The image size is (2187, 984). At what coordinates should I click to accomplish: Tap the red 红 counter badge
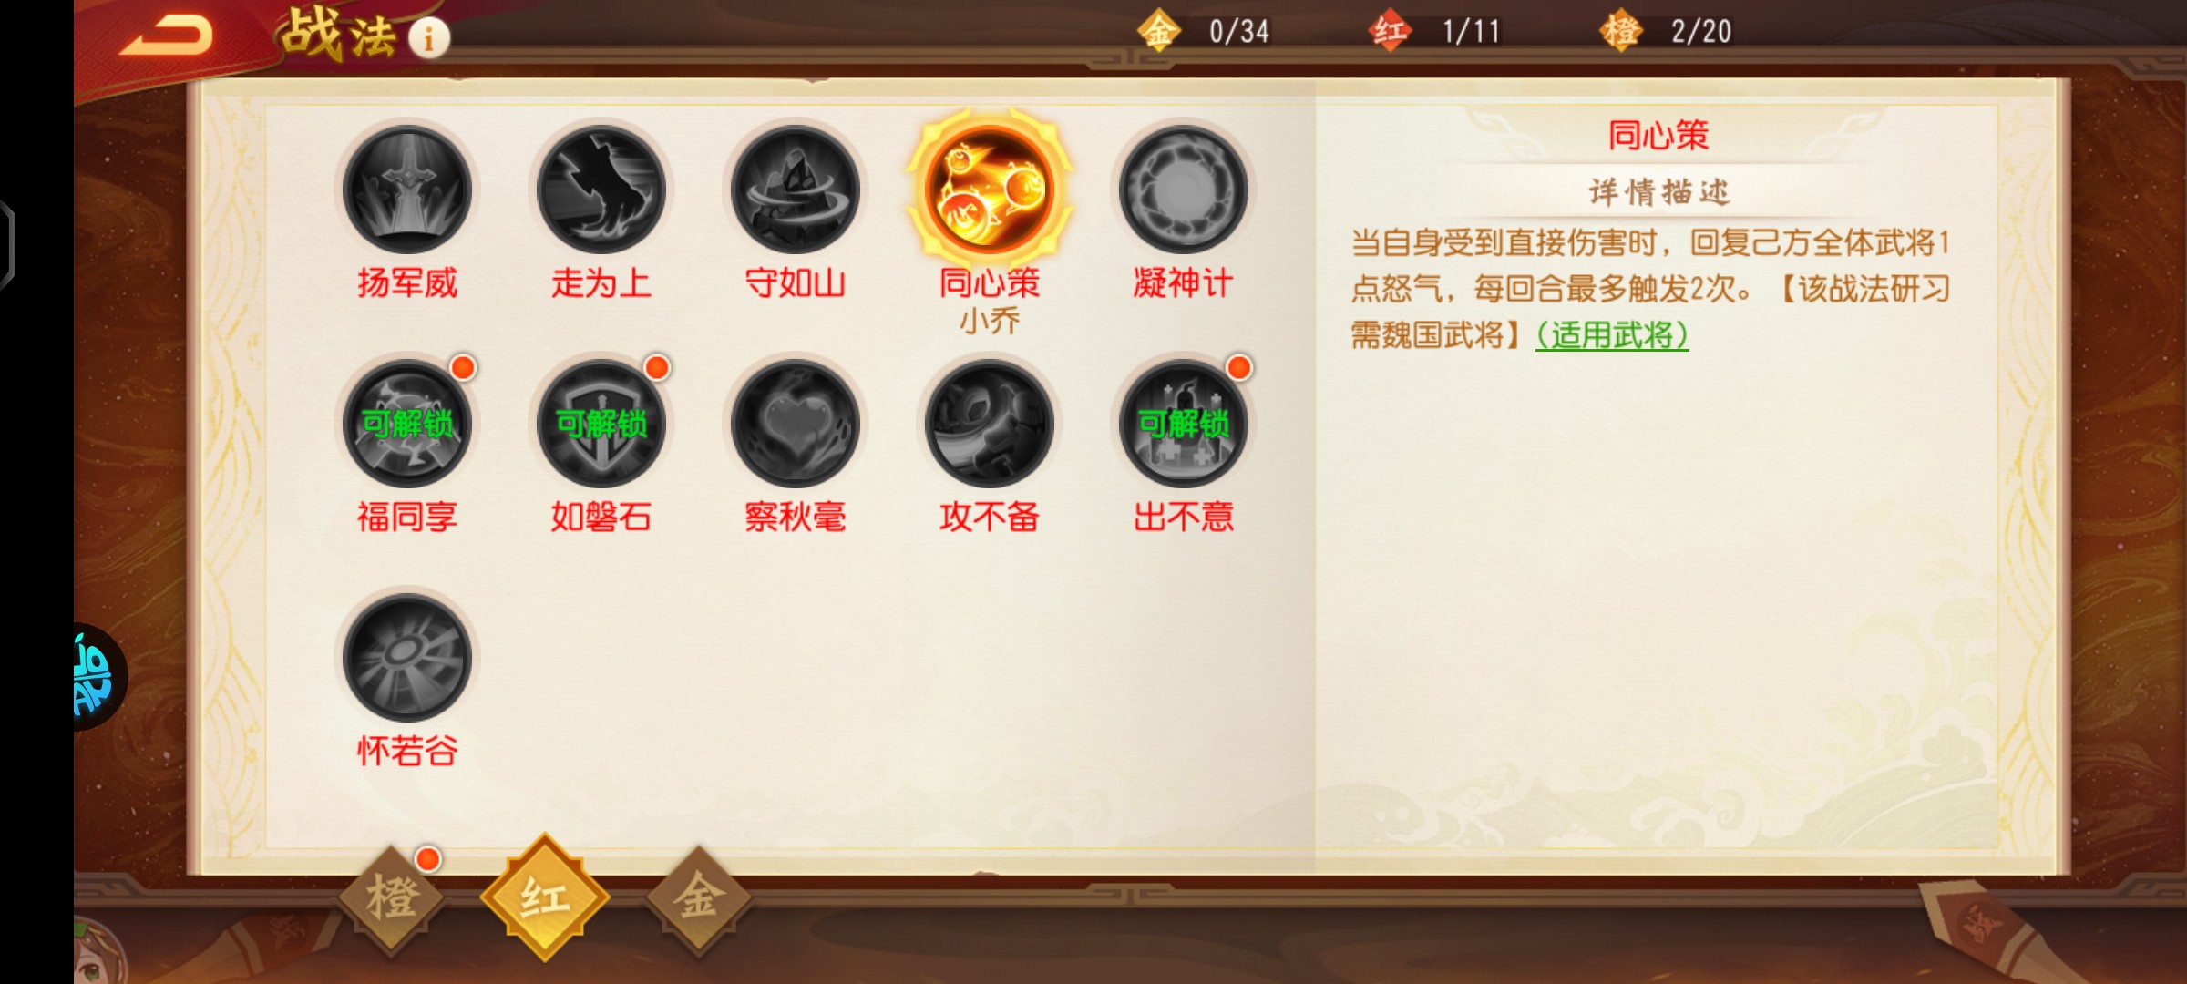tap(1390, 31)
